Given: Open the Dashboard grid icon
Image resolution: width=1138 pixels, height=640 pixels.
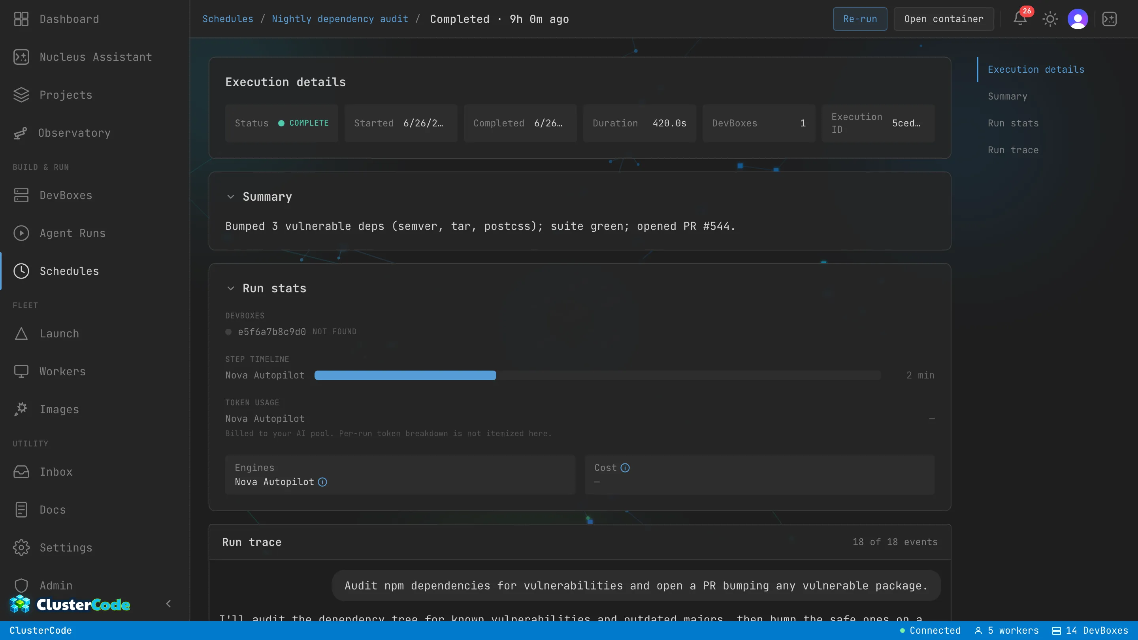Looking at the screenshot, I should pos(21,19).
